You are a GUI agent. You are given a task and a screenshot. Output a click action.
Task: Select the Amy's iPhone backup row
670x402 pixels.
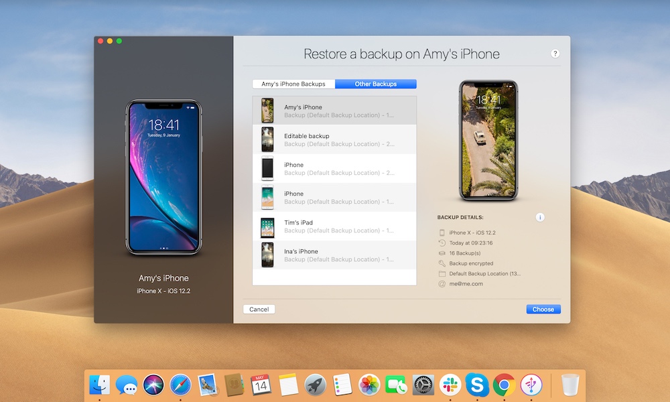point(334,111)
